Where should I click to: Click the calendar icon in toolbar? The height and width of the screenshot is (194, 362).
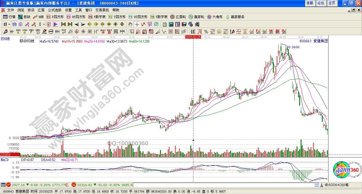coord(165,24)
